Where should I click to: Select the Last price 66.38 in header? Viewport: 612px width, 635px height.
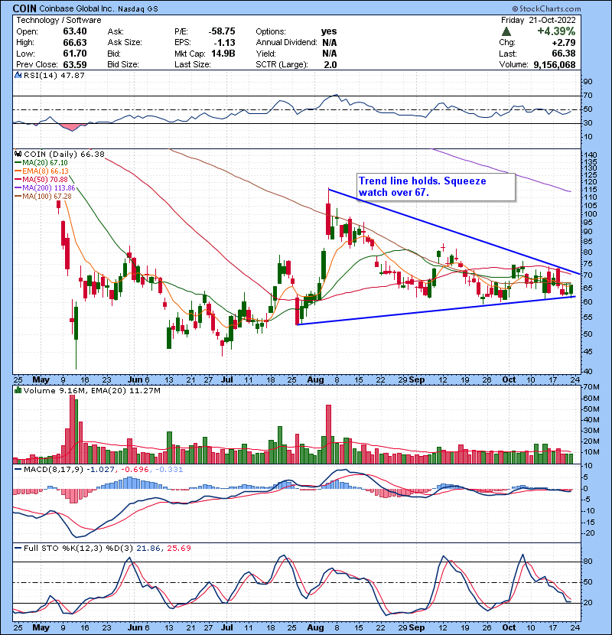564,53
